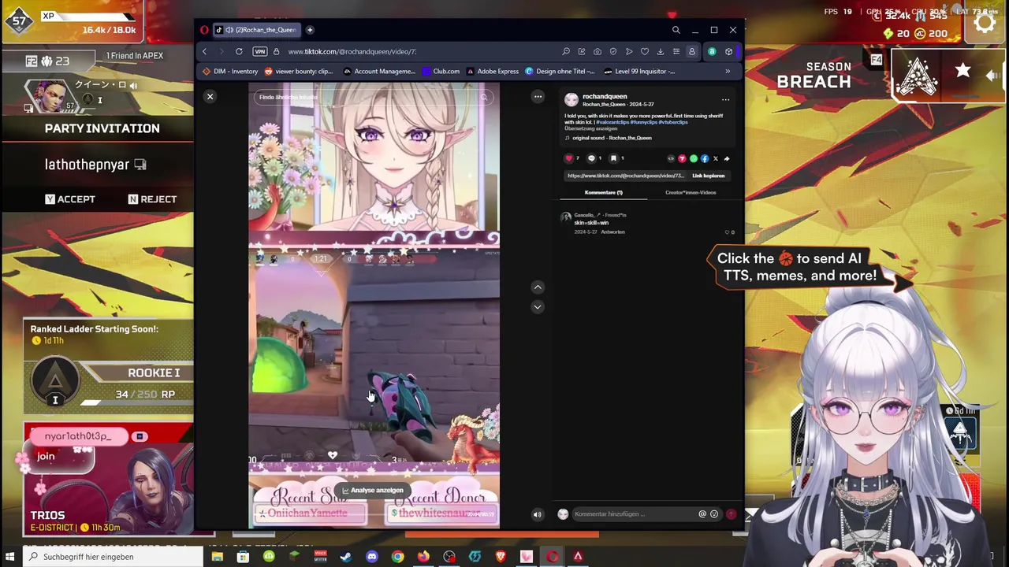This screenshot has height=567, width=1009.
Task: Mute the TikTok video sound
Action: (x=538, y=514)
